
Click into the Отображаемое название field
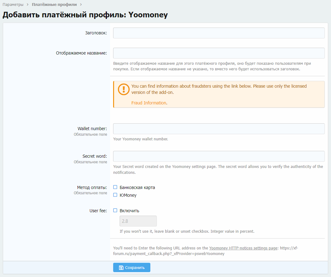(x=219, y=53)
